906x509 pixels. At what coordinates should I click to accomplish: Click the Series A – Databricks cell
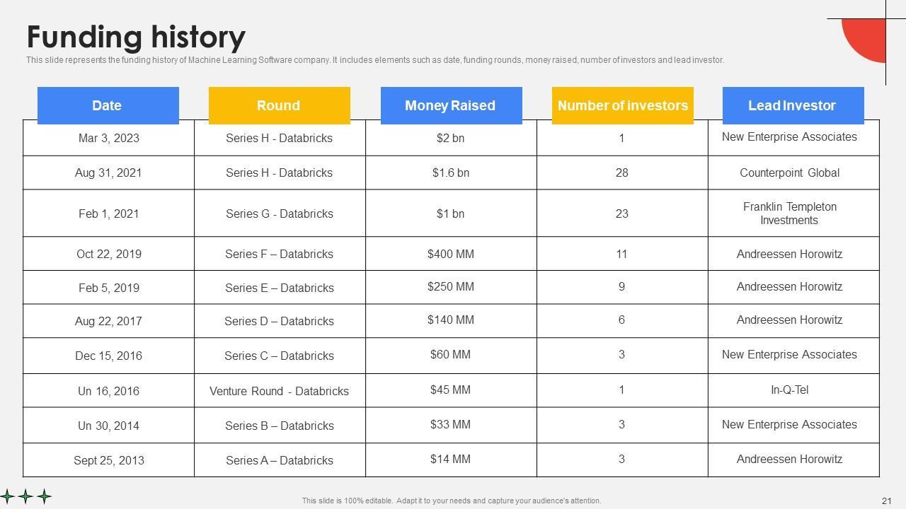279,460
